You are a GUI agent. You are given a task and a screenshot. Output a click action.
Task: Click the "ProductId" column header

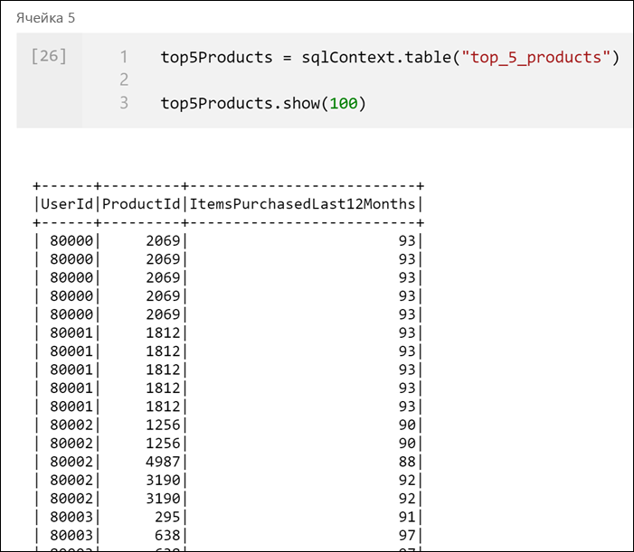(141, 204)
